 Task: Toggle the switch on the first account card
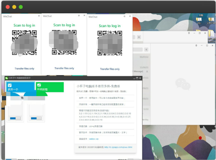15,118
